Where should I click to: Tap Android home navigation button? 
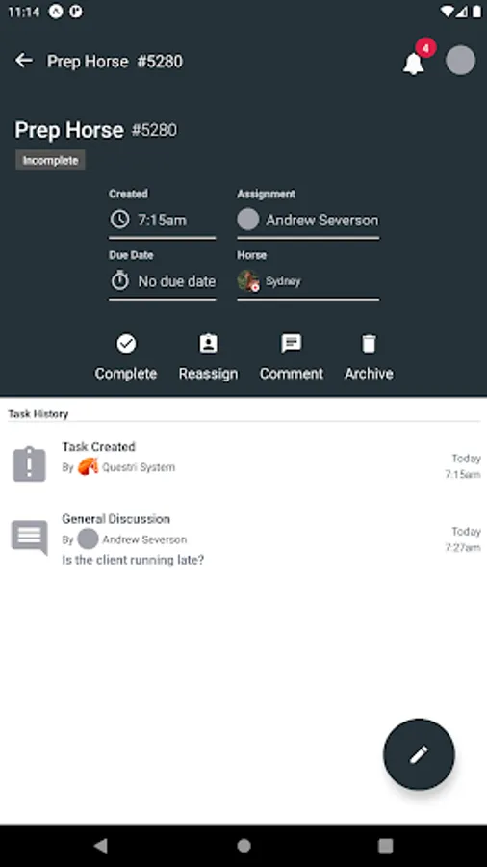pos(243,846)
